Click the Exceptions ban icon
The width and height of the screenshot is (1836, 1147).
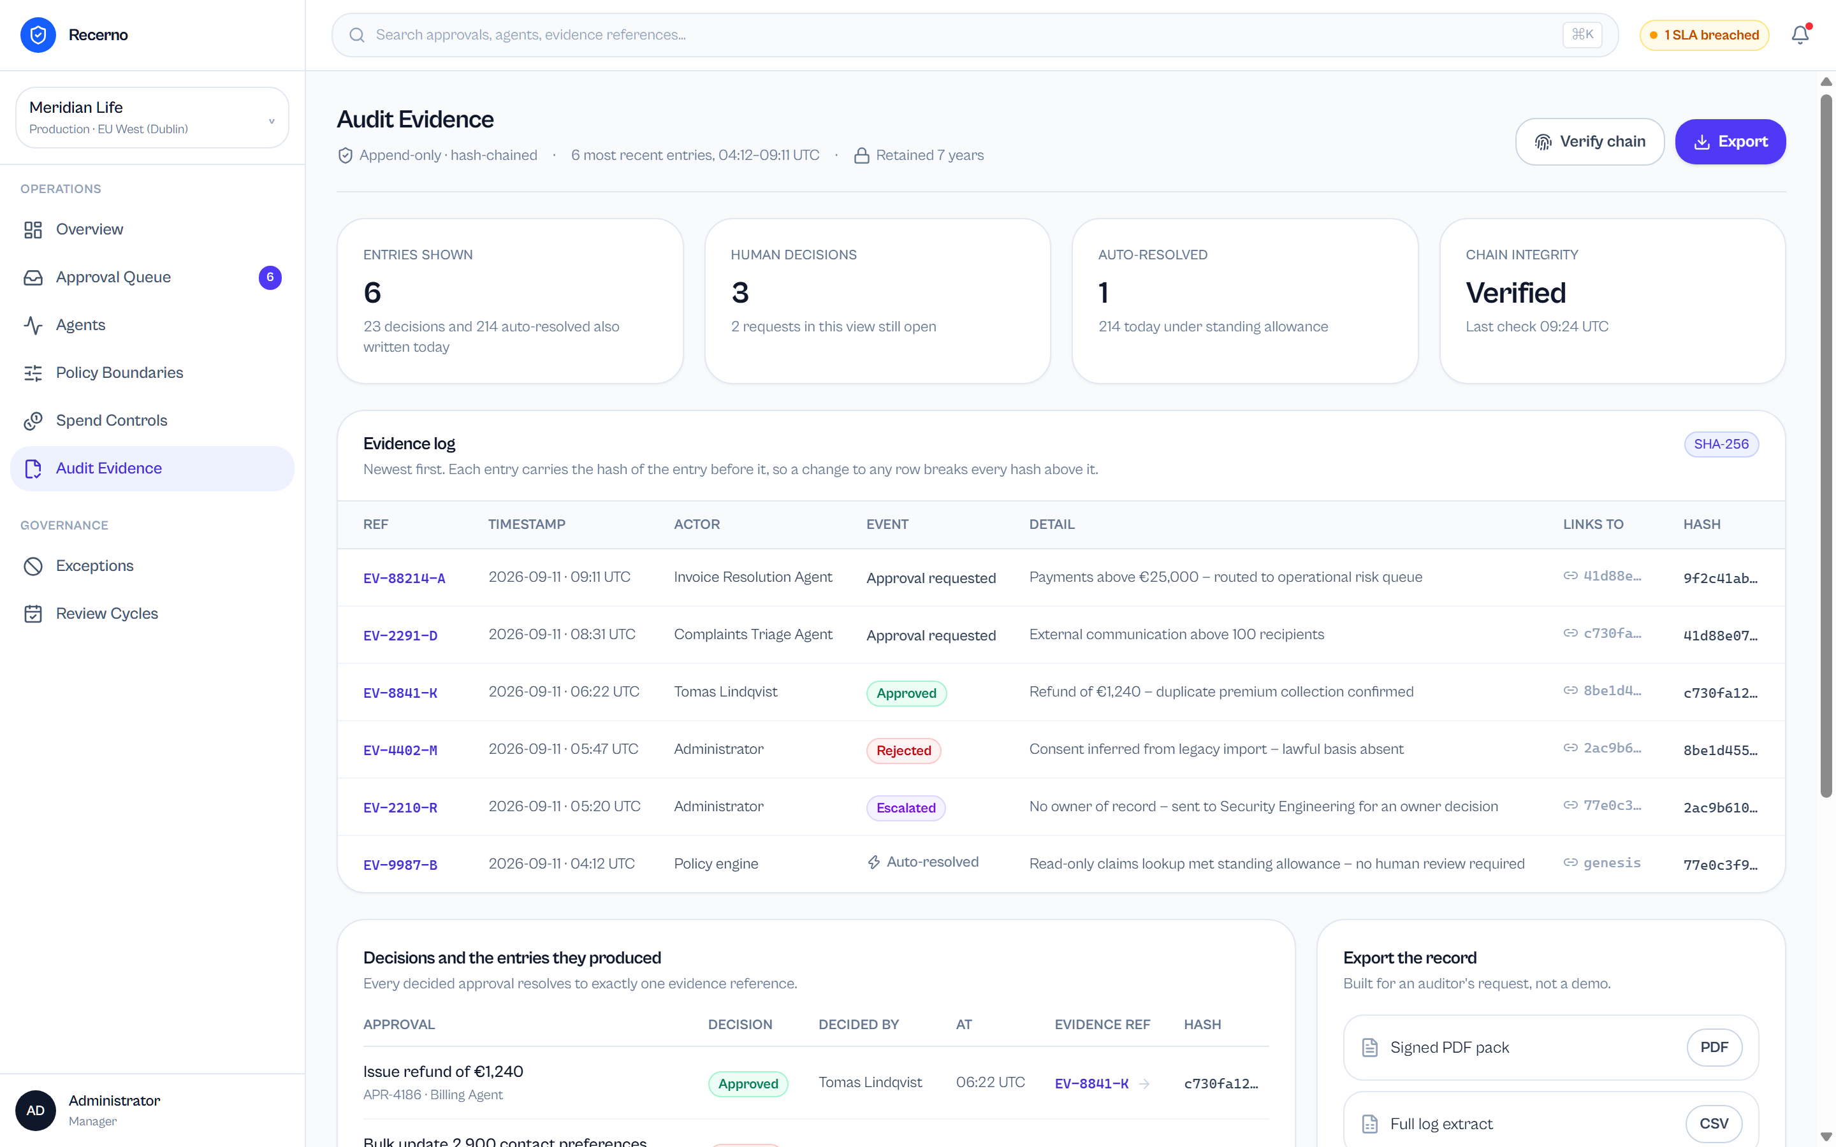pos(33,566)
